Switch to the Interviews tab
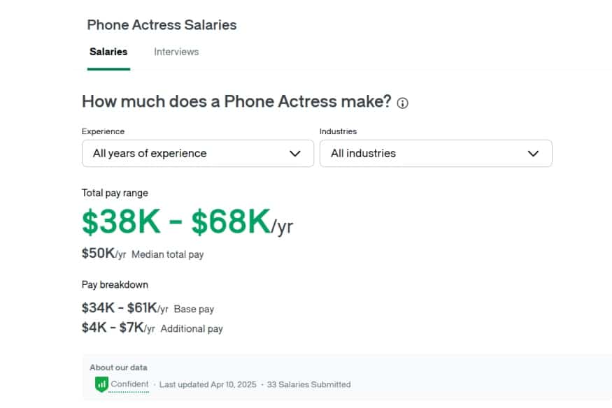The width and height of the screenshot is (612, 408). (x=176, y=52)
